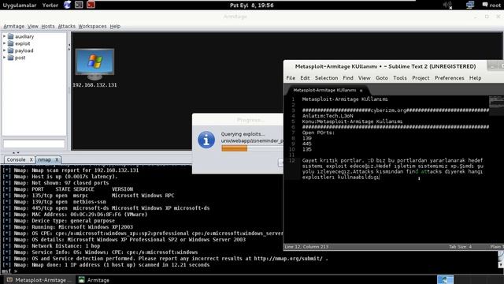504x284 pixels.
Task: Open Selection menu in Sublime Text
Action: [x=326, y=78]
